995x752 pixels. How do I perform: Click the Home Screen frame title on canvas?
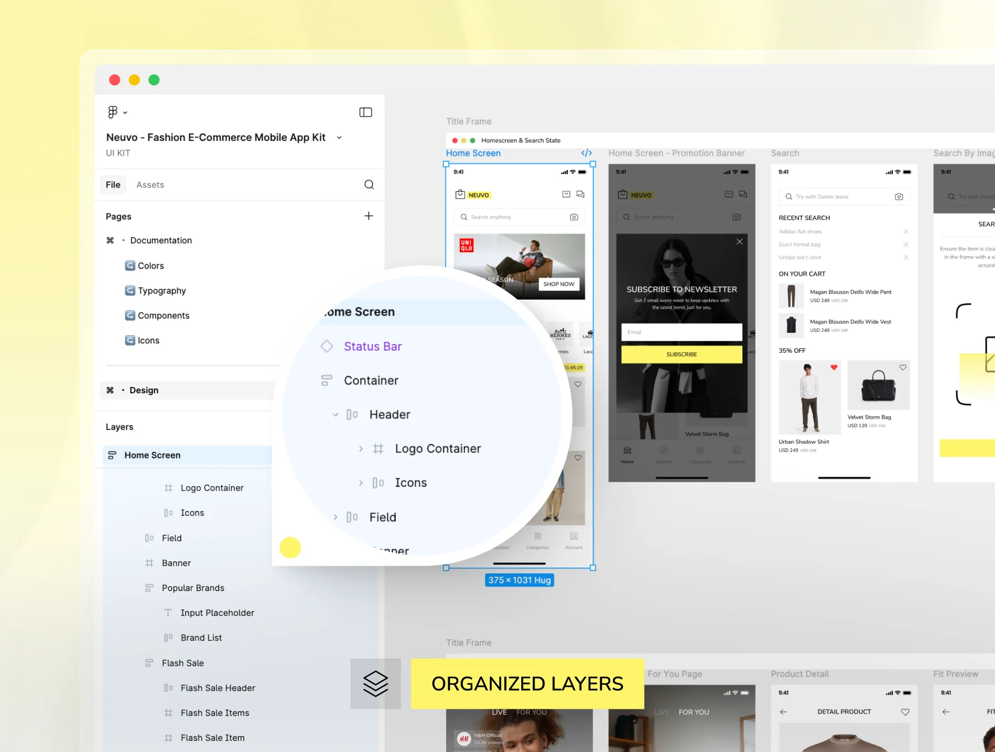tap(473, 153)
